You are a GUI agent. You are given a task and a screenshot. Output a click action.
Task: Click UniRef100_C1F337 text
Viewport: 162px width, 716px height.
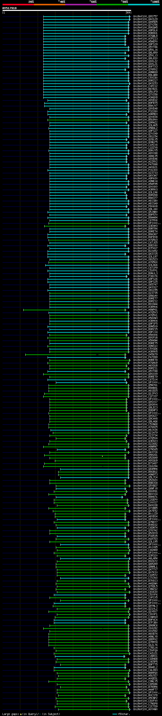(x=145, y=396)
